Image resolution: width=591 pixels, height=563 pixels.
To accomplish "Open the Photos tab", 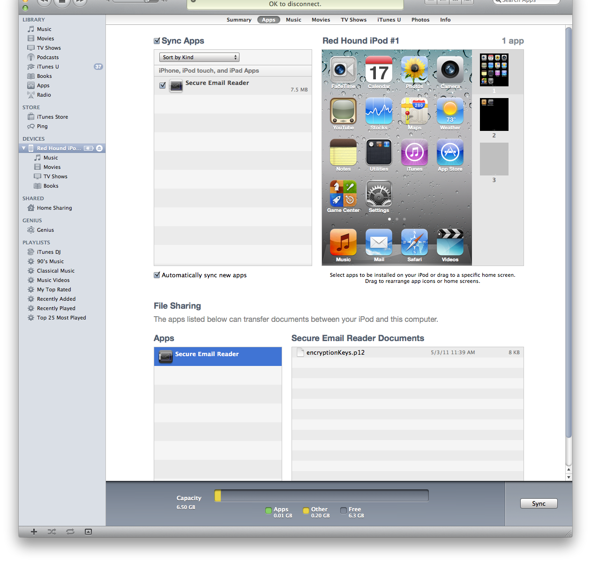I will pyautogui.click(x=420, y=20).
